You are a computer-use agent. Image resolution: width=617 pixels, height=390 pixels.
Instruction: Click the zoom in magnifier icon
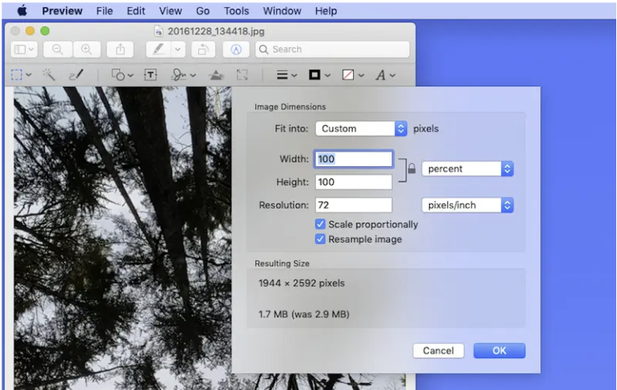pyautogui.click(x=86, y=50)
